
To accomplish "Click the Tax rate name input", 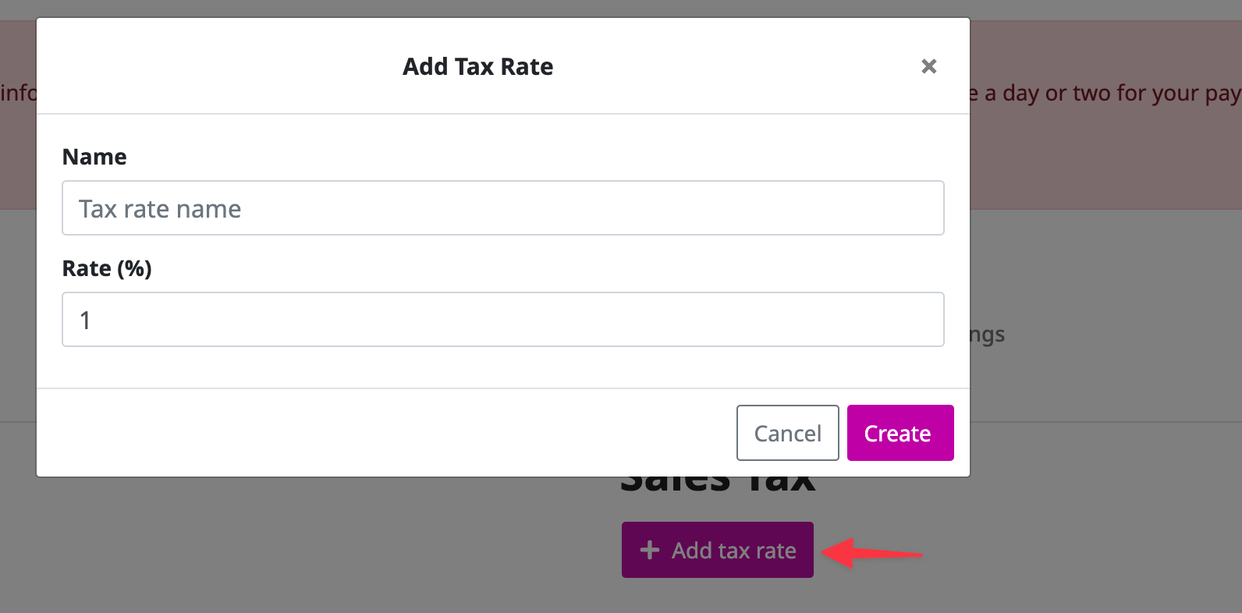I will coord(502,208).
